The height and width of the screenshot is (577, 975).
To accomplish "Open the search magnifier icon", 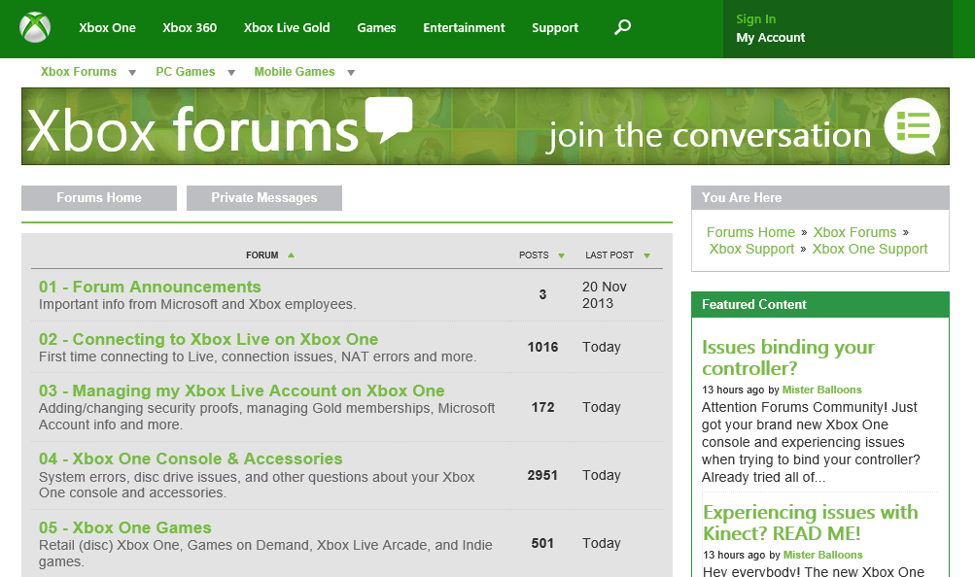I will coord(622,27).
